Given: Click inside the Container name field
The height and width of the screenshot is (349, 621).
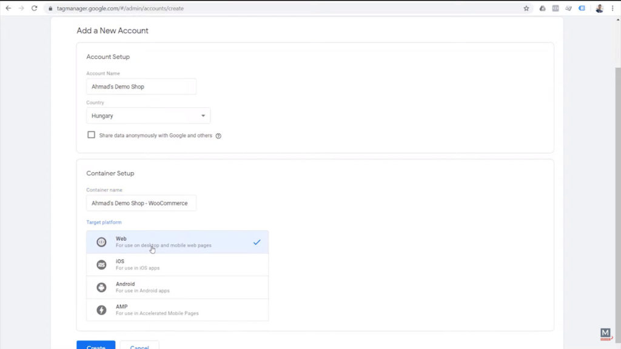Looking at the screenshot, I should pyautogui.click(x=141, y=202).
